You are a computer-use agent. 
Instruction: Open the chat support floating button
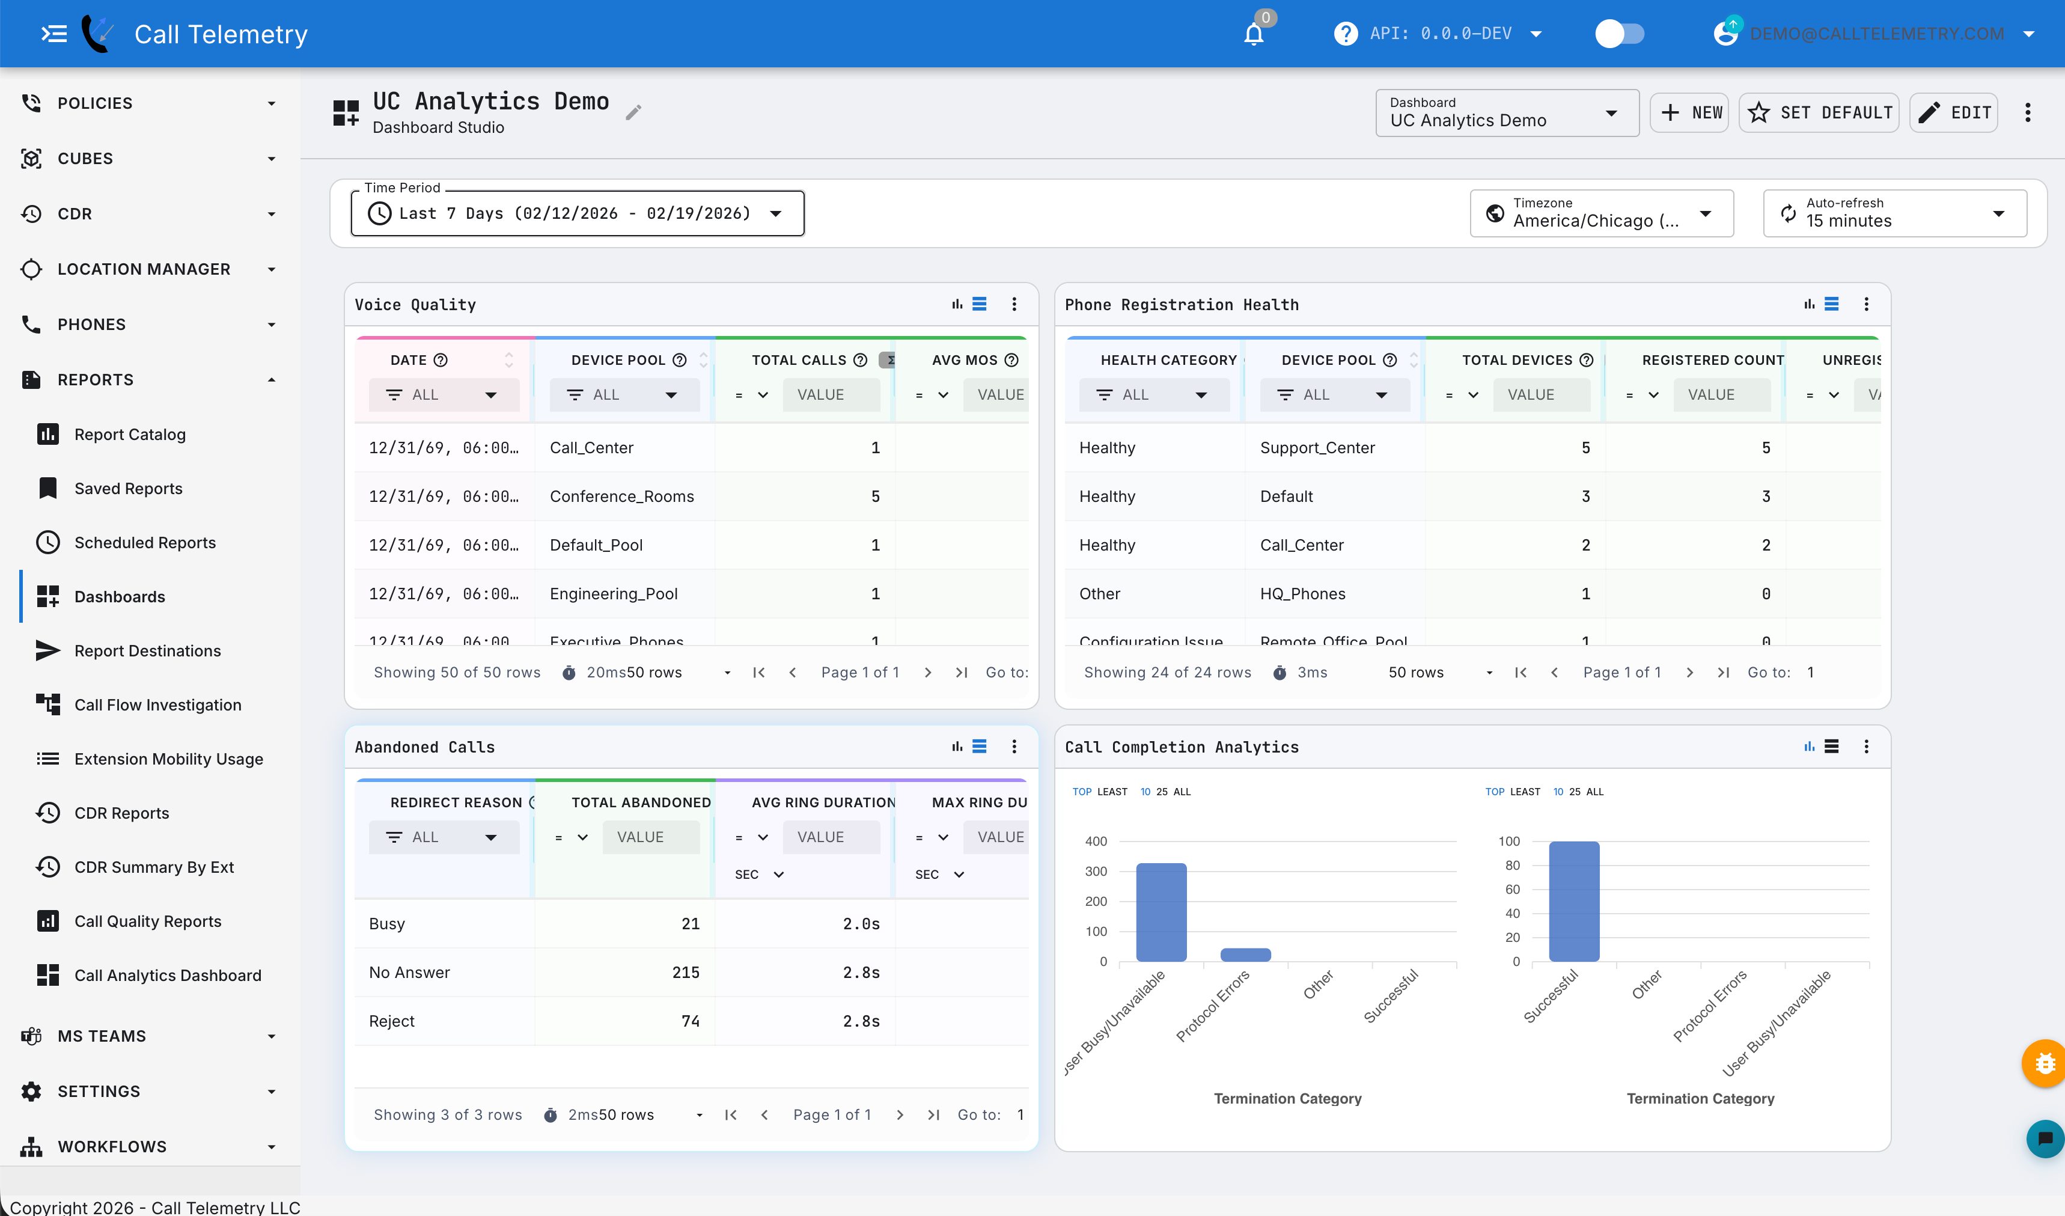coord(2045,1139)
